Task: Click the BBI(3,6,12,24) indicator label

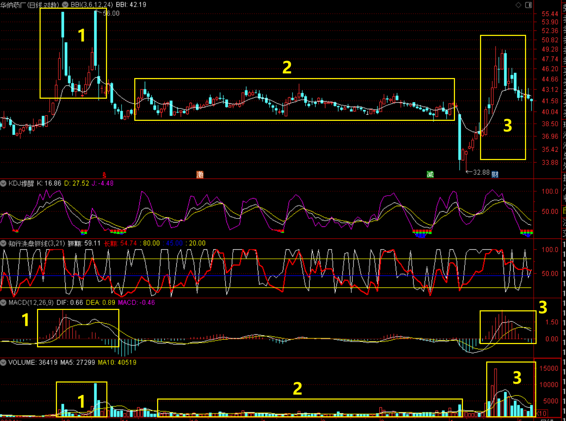Action: click(92, 5)
